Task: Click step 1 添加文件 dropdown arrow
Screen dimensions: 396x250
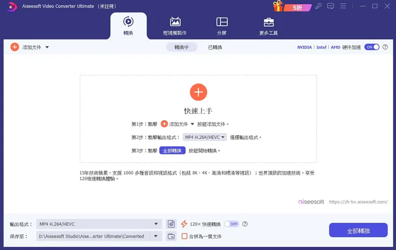Action: pyautogui.click(x=192, y=124)
